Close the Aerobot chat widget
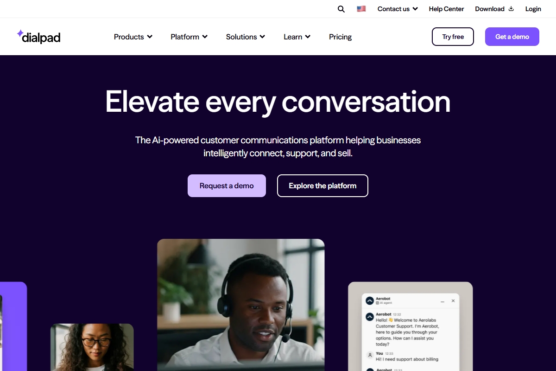Viewport: 556px width, 371px height. coord(453,301)
